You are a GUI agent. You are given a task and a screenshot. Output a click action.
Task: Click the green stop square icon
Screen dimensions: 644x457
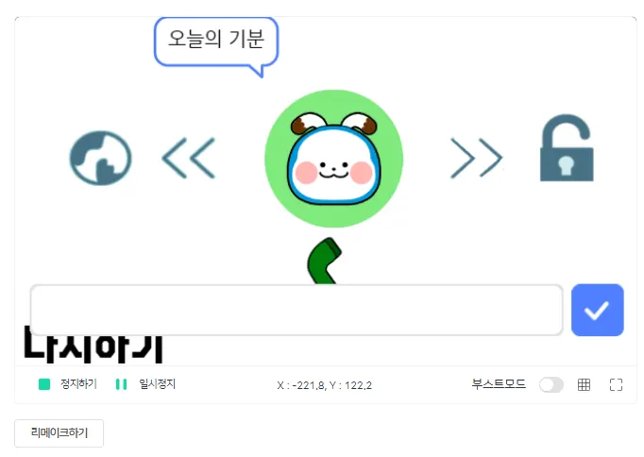click(x=44, y=384)
